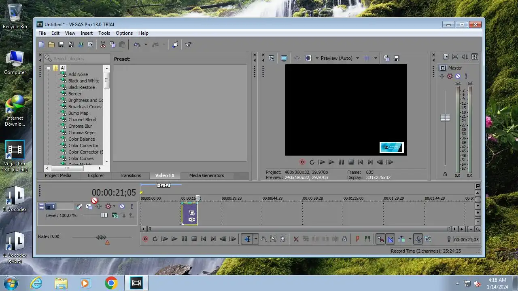Open the Auto Ripple mode dropdown arrow

410,239
